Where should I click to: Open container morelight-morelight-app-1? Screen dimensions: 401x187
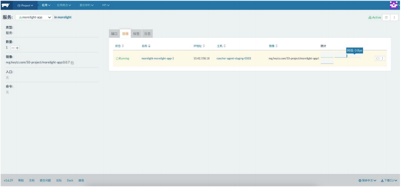pyautogui.click(x=158, y=58)
